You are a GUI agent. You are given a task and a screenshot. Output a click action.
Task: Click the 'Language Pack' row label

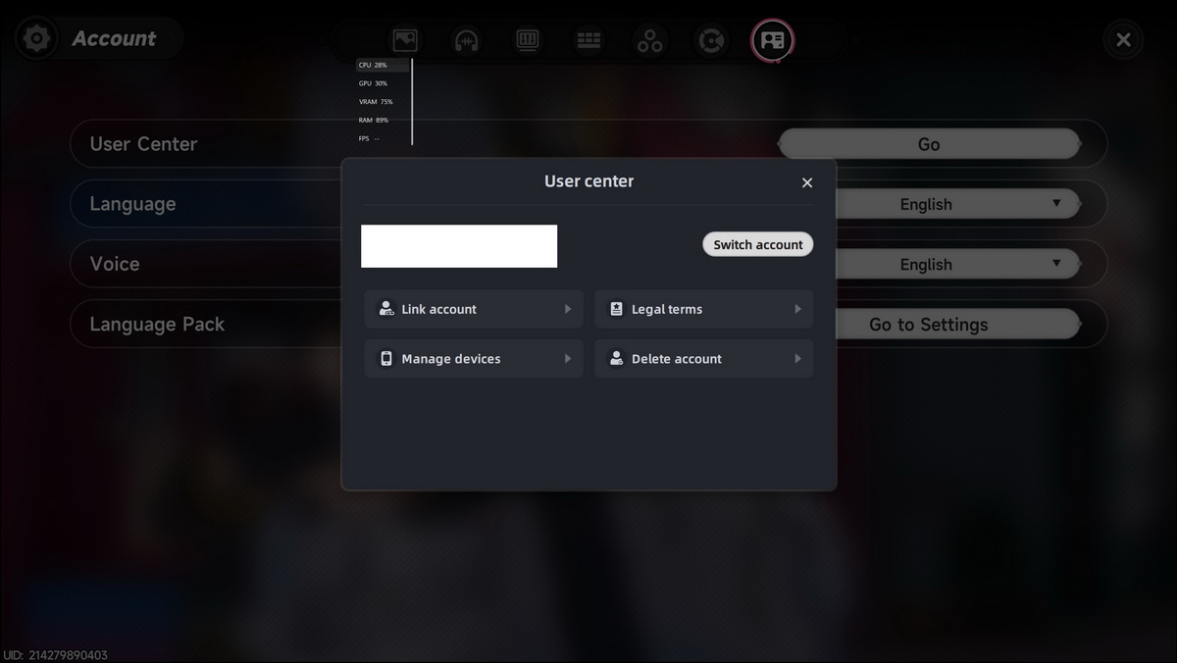point(157,325)
